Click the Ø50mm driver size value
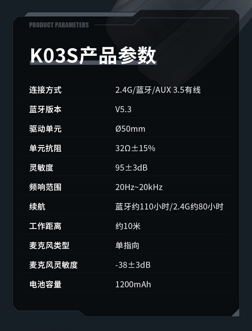The image size is (252, 331). [130, 129]
